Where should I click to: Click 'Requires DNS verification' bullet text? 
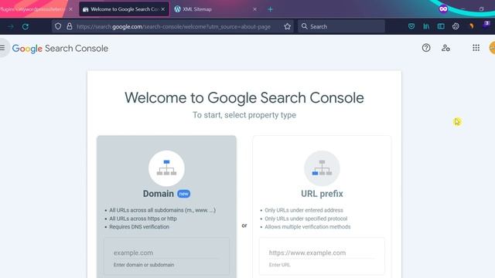click(139, 227)
